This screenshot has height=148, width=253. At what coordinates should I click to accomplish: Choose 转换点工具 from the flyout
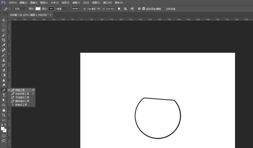[21, 104]
